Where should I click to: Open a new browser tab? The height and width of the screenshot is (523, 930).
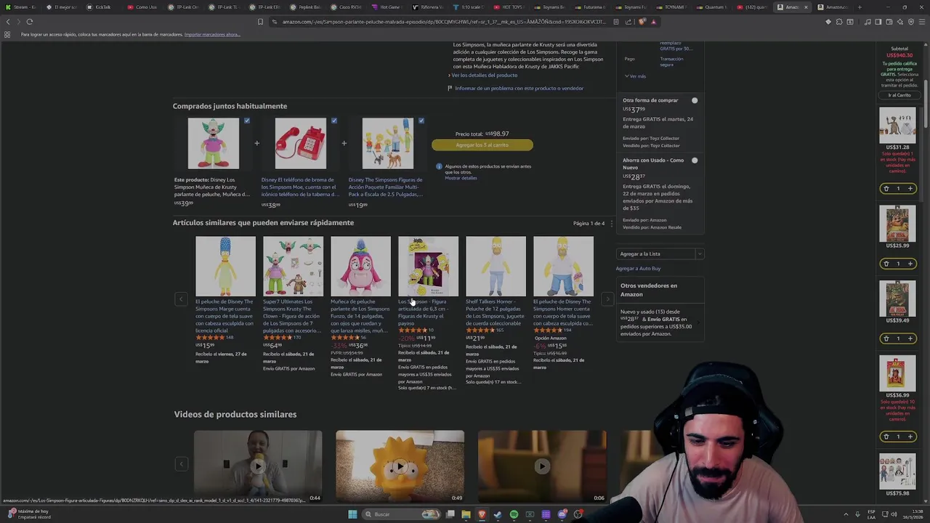pyautogui.click(x=860, y=7)
